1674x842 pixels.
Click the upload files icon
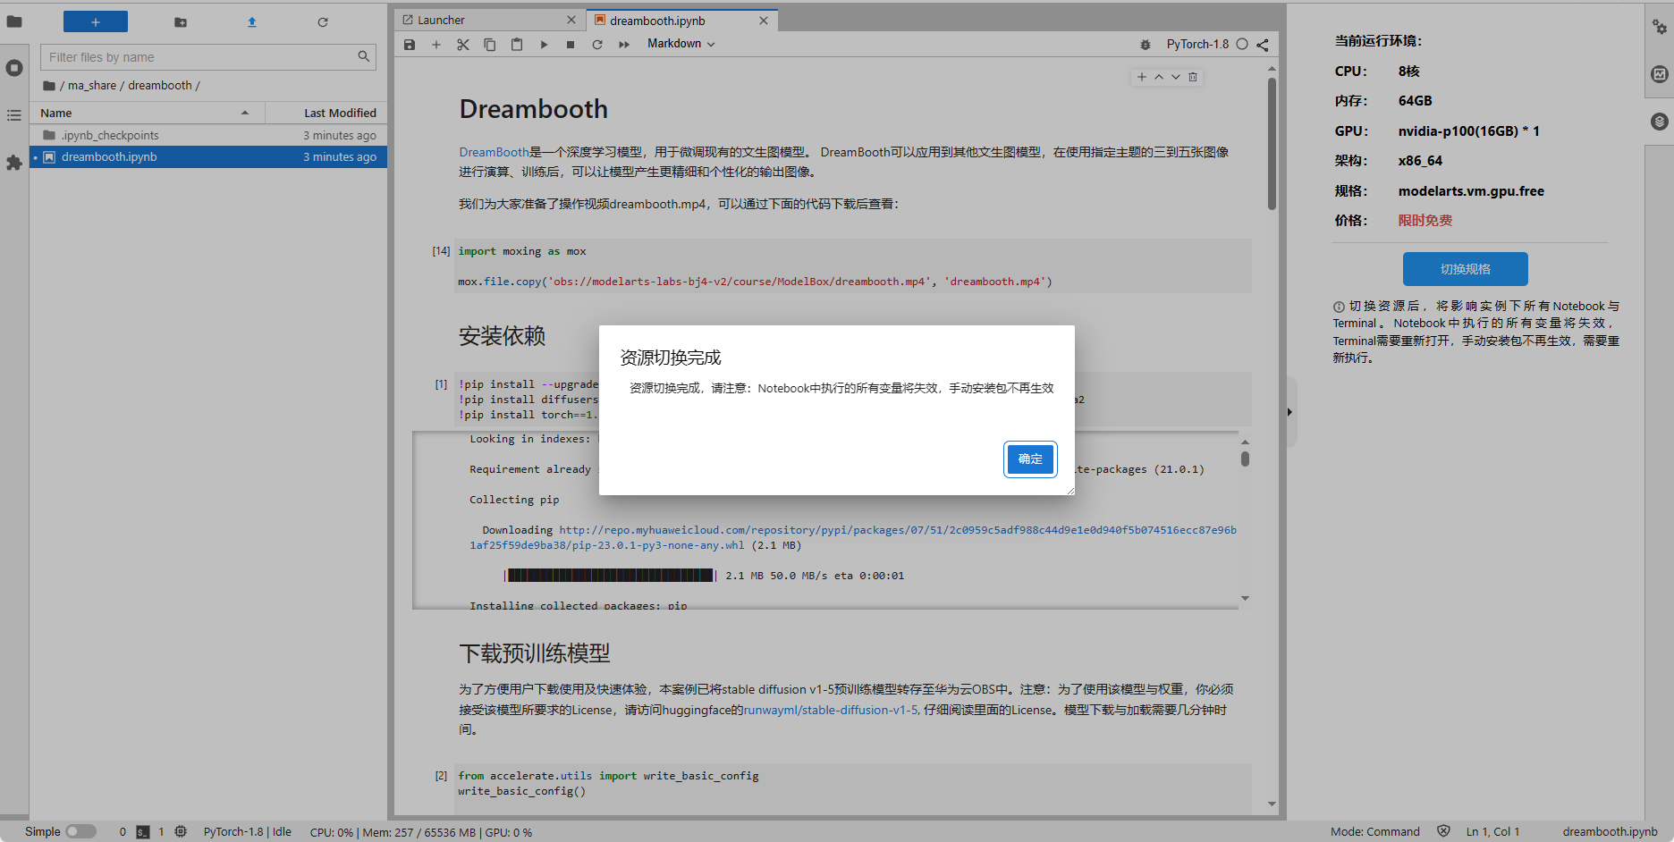pyautogui.click(x=252, y=22)
